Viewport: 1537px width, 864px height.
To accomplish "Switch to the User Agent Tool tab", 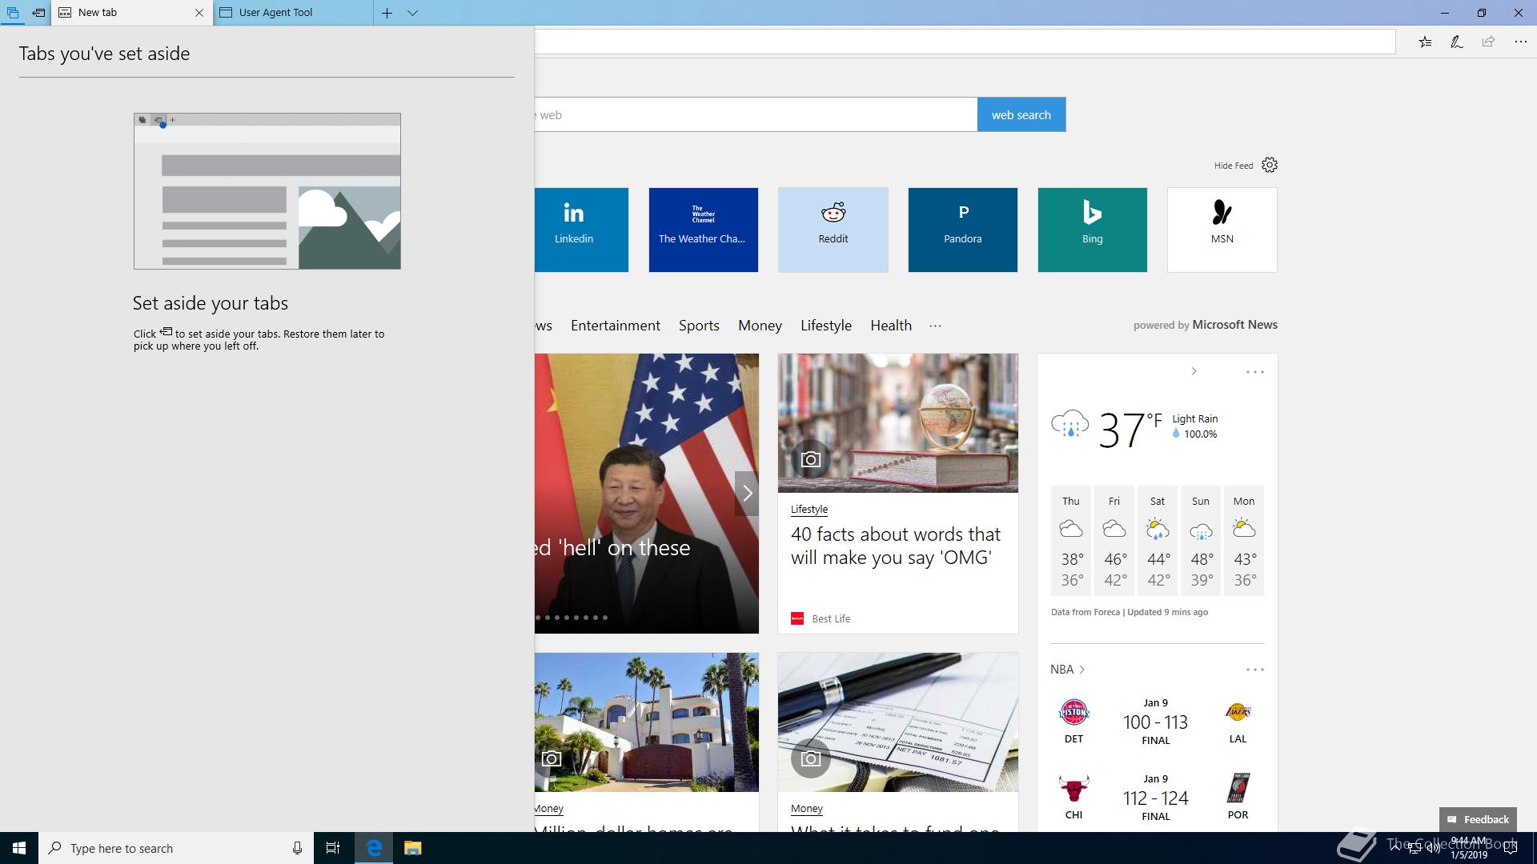I will (x=293, y=13).
